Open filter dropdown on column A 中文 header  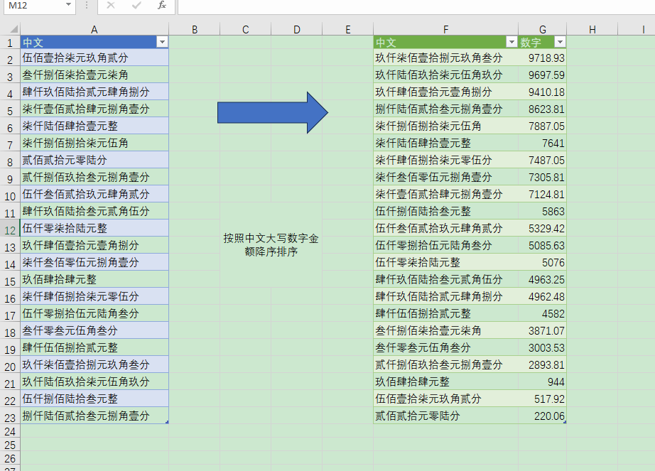click(x=162, y=42)
